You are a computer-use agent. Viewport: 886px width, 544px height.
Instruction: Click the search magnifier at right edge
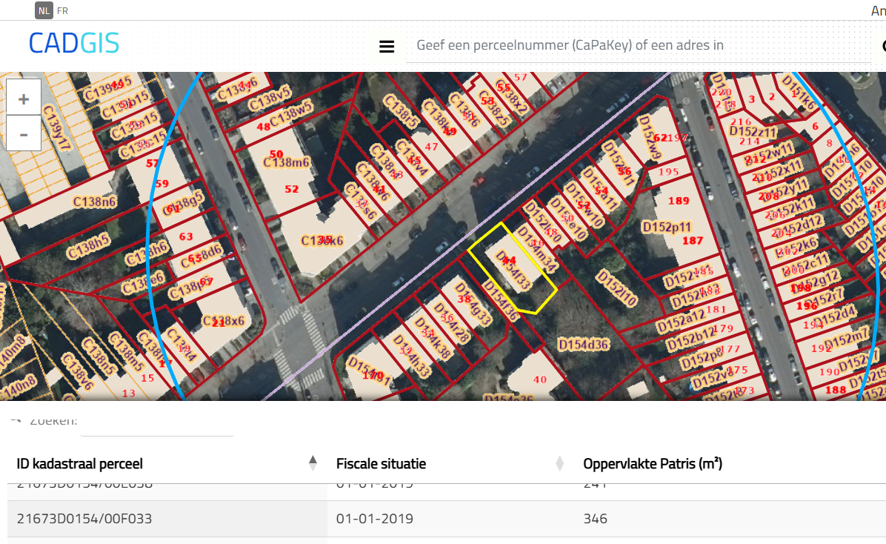[x=883, y=46]
